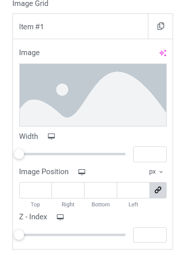184x255 pixels.
Task: Open responsive device icon next to Image Position
Action: [x=82, y=172]
